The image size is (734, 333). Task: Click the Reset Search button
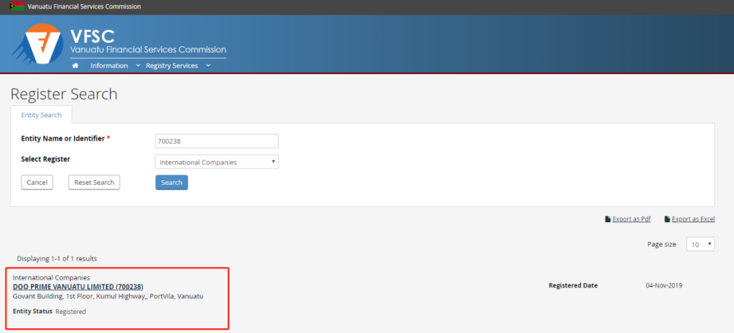[x=94, y=182]
